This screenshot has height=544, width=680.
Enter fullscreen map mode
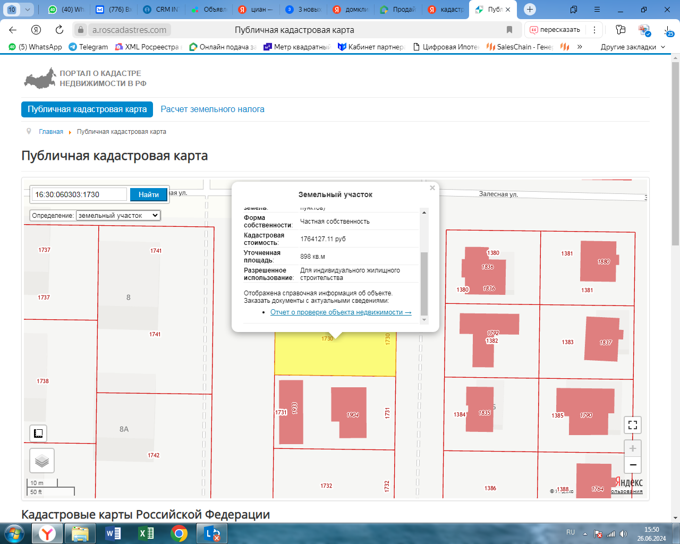632,425
